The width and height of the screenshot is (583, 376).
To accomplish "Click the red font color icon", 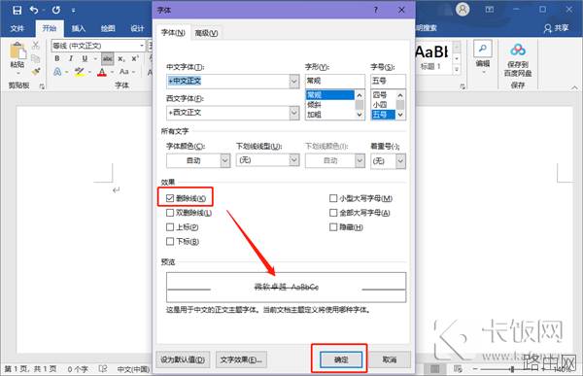I will (102, 72).
